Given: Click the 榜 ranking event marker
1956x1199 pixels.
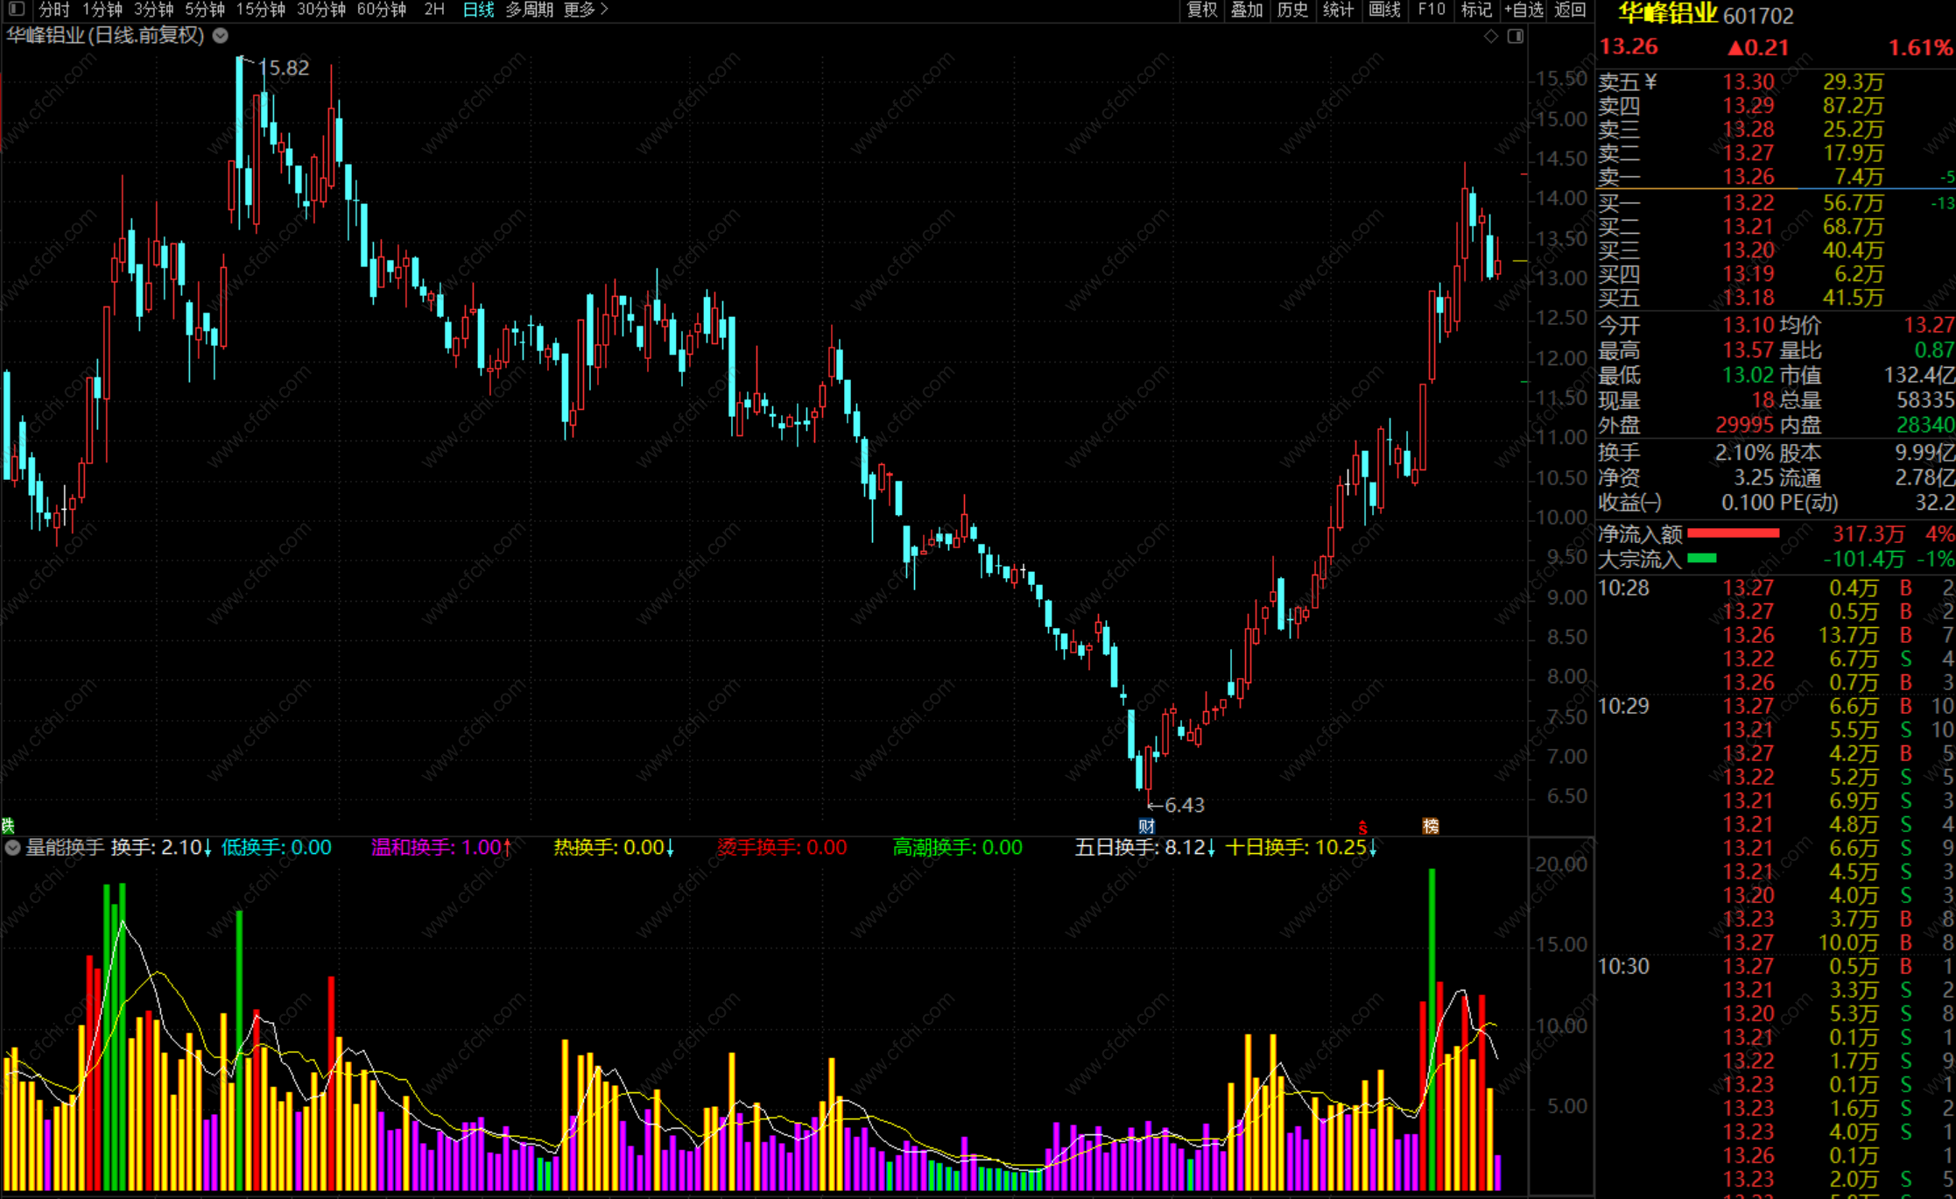Looking at the screenshot, I should (x=1431, y=826).
